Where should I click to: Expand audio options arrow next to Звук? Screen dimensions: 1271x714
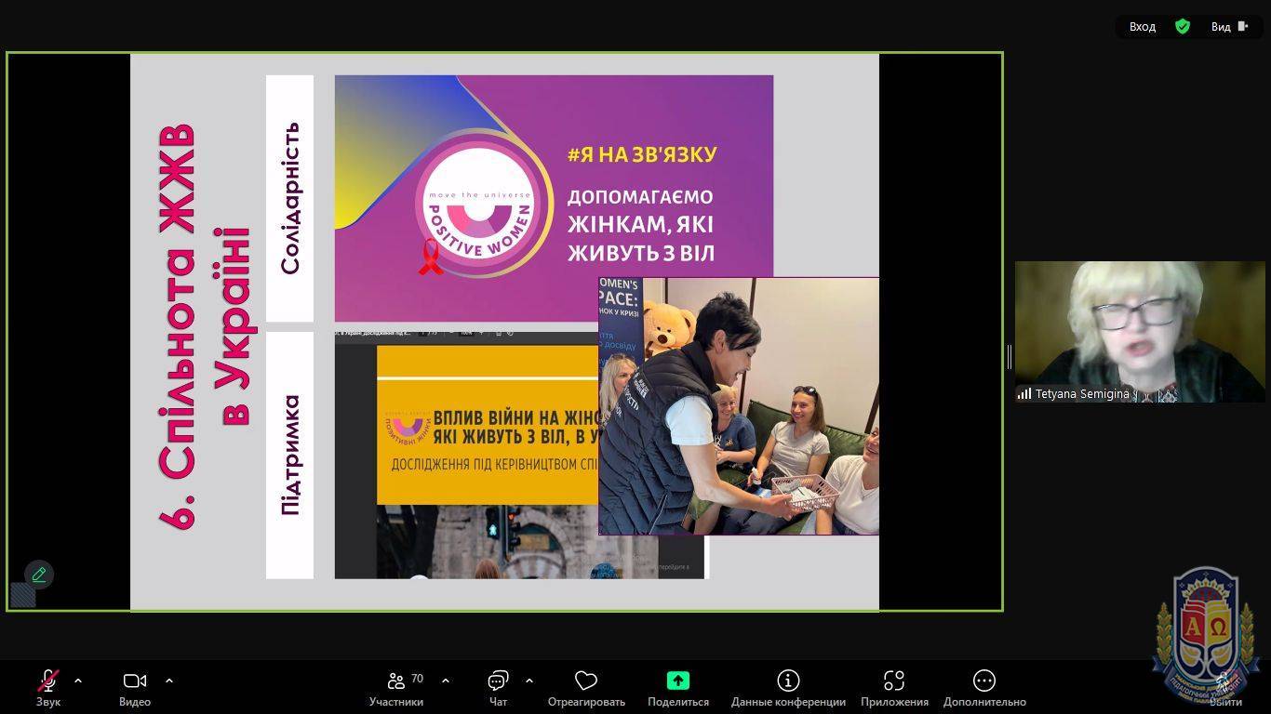tap(78, 681)
